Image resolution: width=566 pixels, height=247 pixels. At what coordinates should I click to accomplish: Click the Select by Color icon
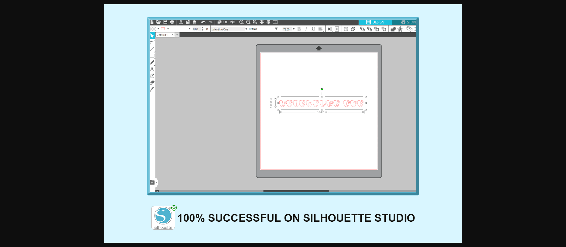coord(233,22)
